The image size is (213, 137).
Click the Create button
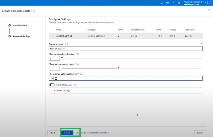67,133
